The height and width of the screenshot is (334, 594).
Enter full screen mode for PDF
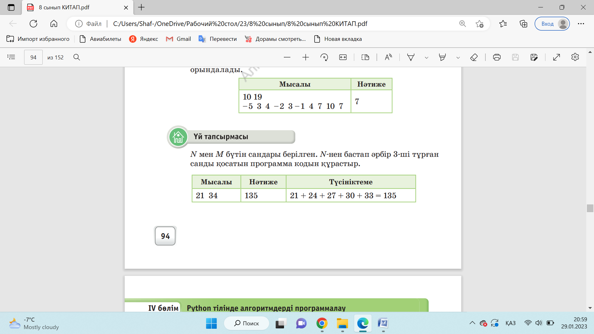[x=557, y=57]
